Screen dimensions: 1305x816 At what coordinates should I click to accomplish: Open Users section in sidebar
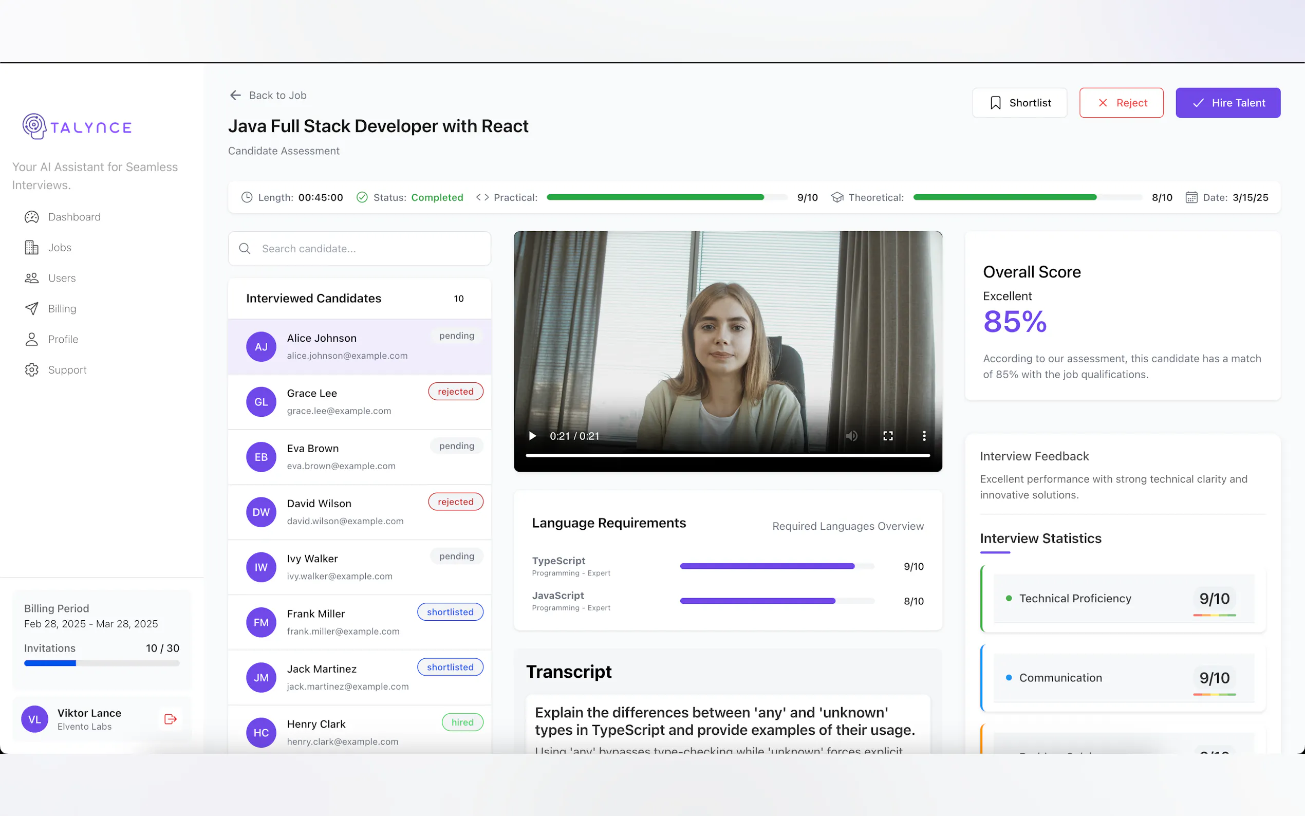pyautogui.click(x=62, y=278)
